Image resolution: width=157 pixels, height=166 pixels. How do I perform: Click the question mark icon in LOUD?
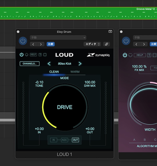[40, 55]
